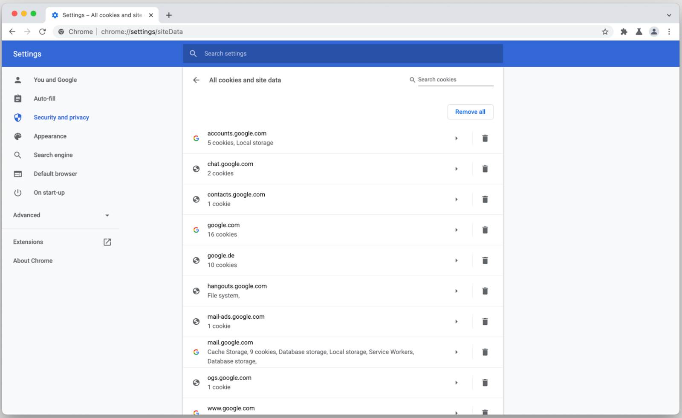Viewport: 682px width, 418px height.
Task: Select the Security and privacy shield icon
Action: click(17, 117)
